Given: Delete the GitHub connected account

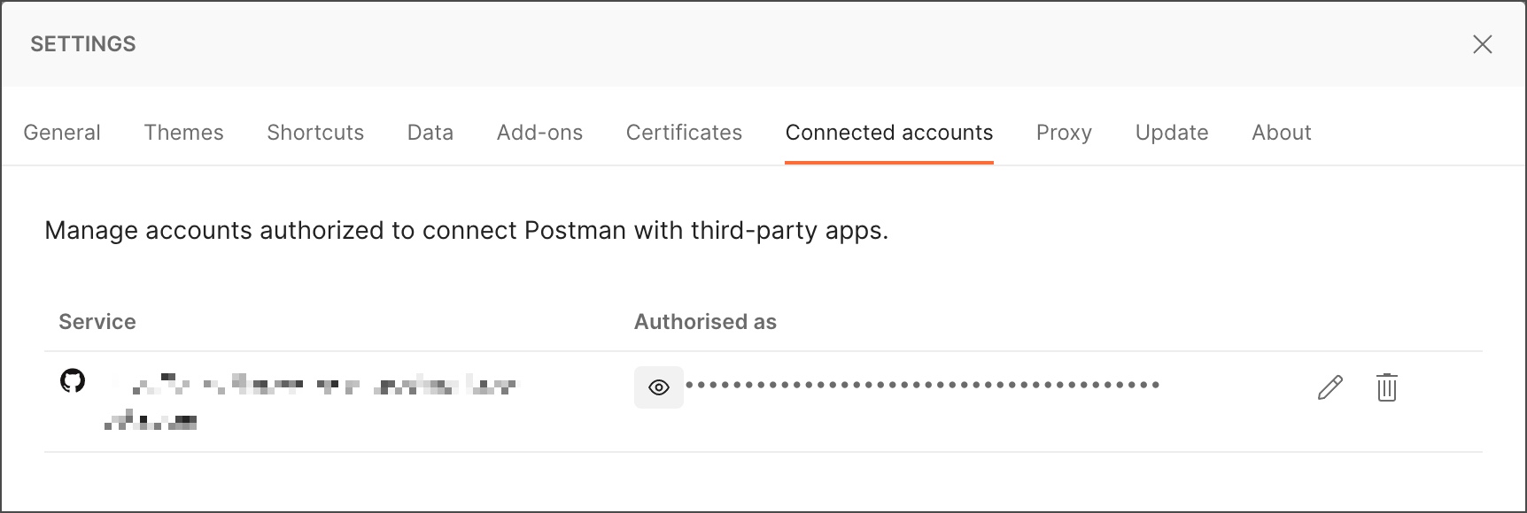Looking at the screenshot, I should (x=1387, y=387).
